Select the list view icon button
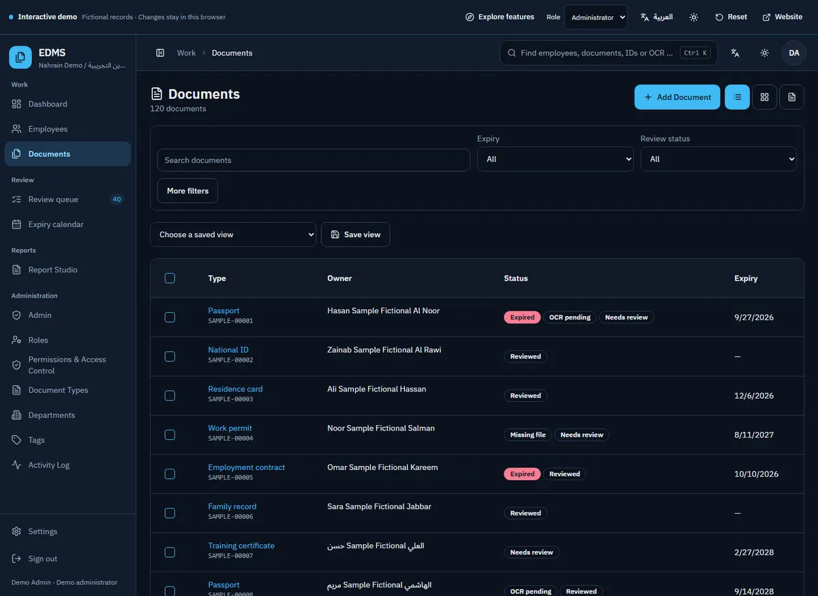The height and width of the screenshot is (596, 818). [x=738, y=97]
